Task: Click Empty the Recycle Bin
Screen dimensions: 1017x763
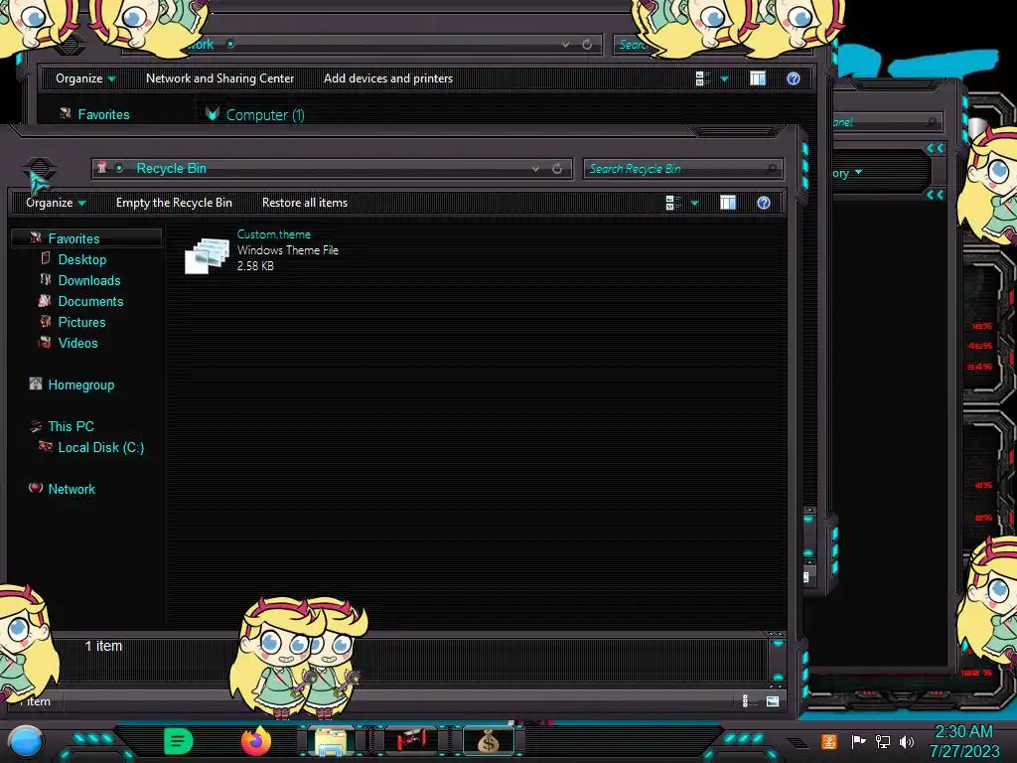Action: (x=174, y=203)
